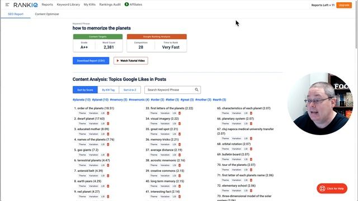
Task: Delete keyword 'order of the planets'
Action: point(108,113)
